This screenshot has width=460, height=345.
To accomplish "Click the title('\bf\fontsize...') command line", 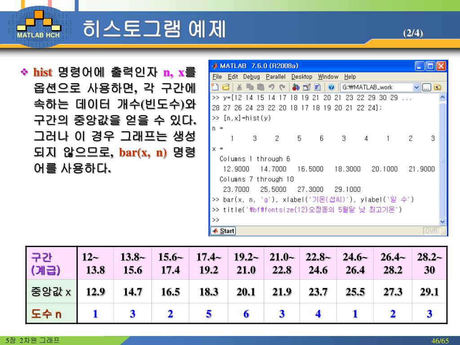I will [307, 210].
